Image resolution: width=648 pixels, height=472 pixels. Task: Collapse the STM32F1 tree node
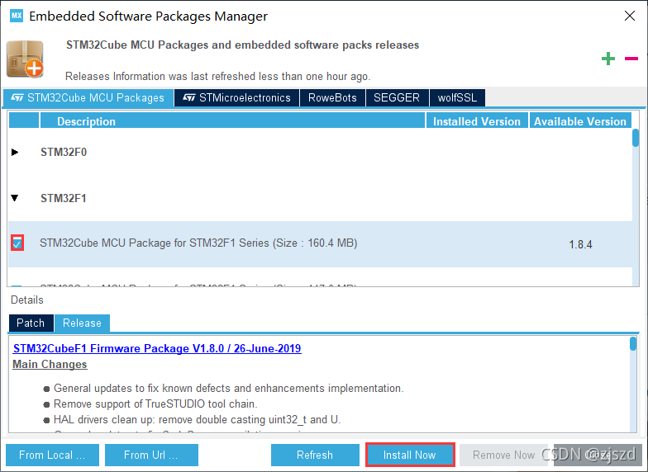(15, 198)
